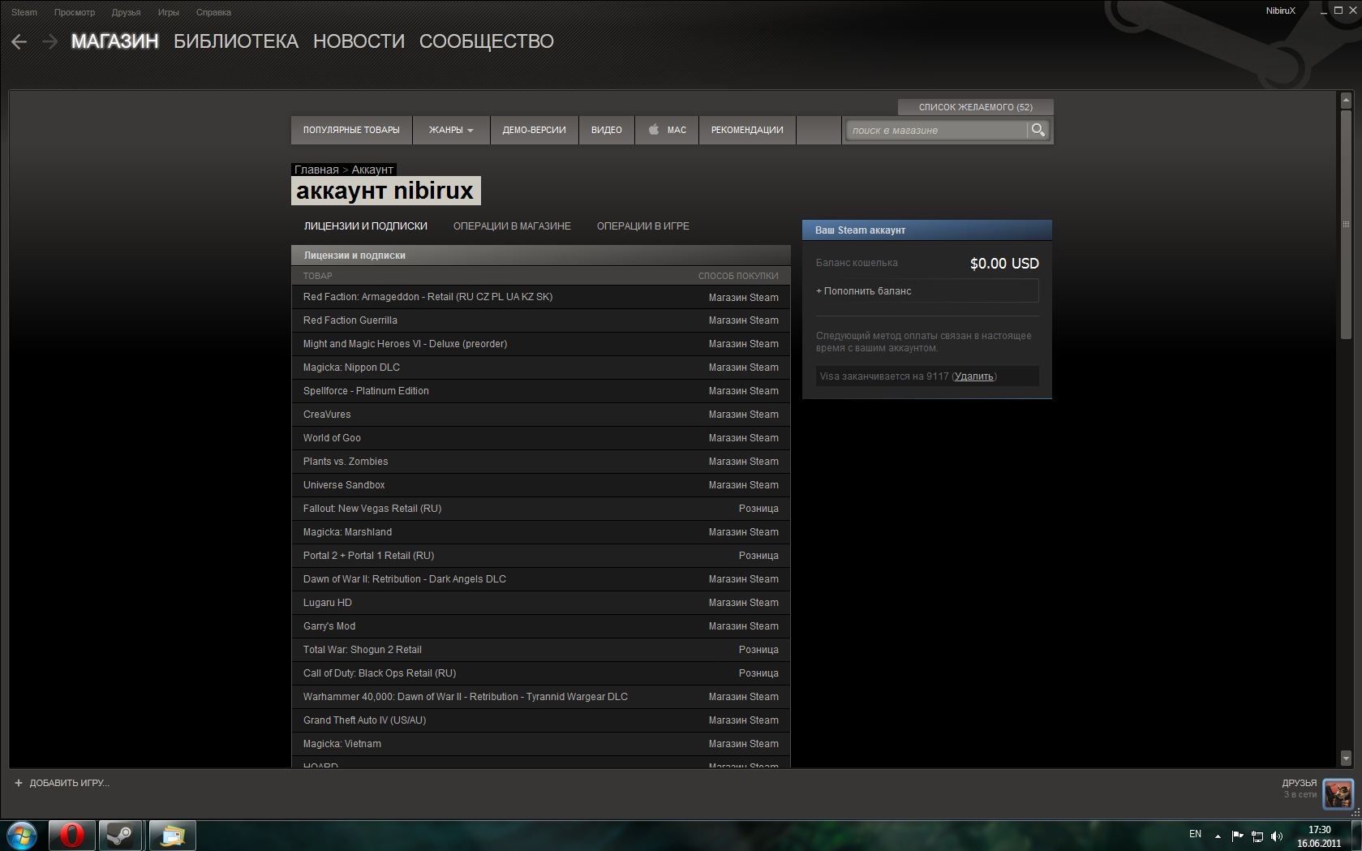The height and width of the screenshot is (851, 1362).
Task: Switch to Операции в игре tab
Action: (643, 226)
